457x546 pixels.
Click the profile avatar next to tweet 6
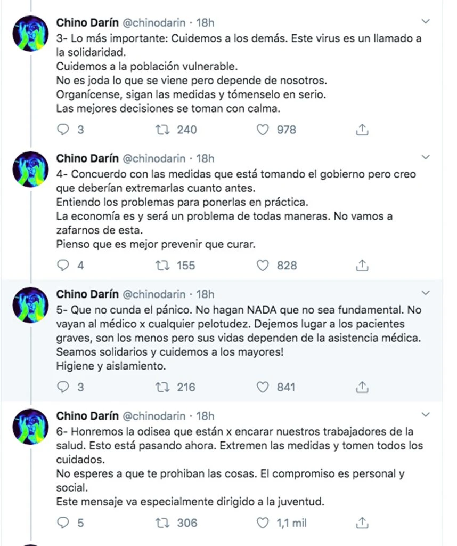[x=30, y=427]
